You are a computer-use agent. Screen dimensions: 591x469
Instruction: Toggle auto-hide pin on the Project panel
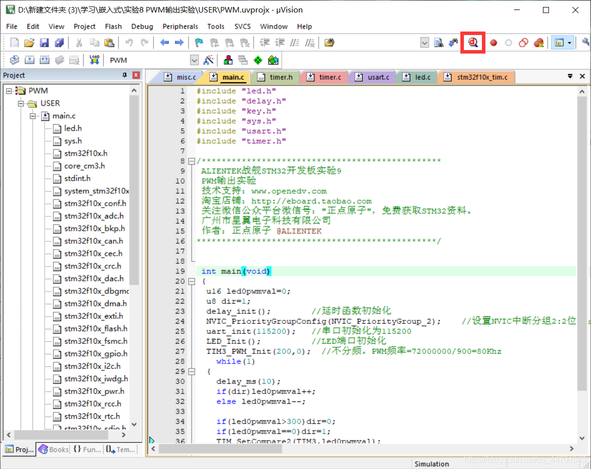click(x=125, y=75)
